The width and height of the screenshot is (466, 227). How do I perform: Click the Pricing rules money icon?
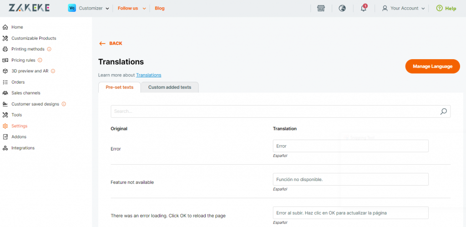point(5,60)
